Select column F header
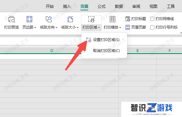The width and height of the screenshot is (182, 117). pyautogui.click(x=170, y=50)
